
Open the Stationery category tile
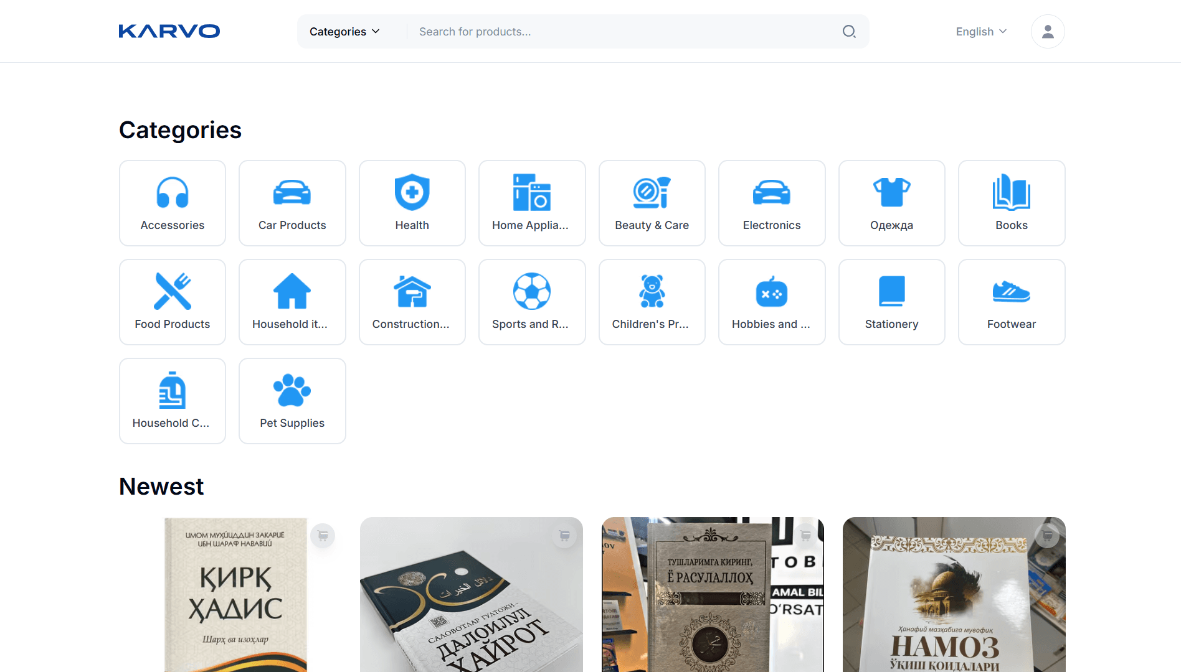[891, 302]
